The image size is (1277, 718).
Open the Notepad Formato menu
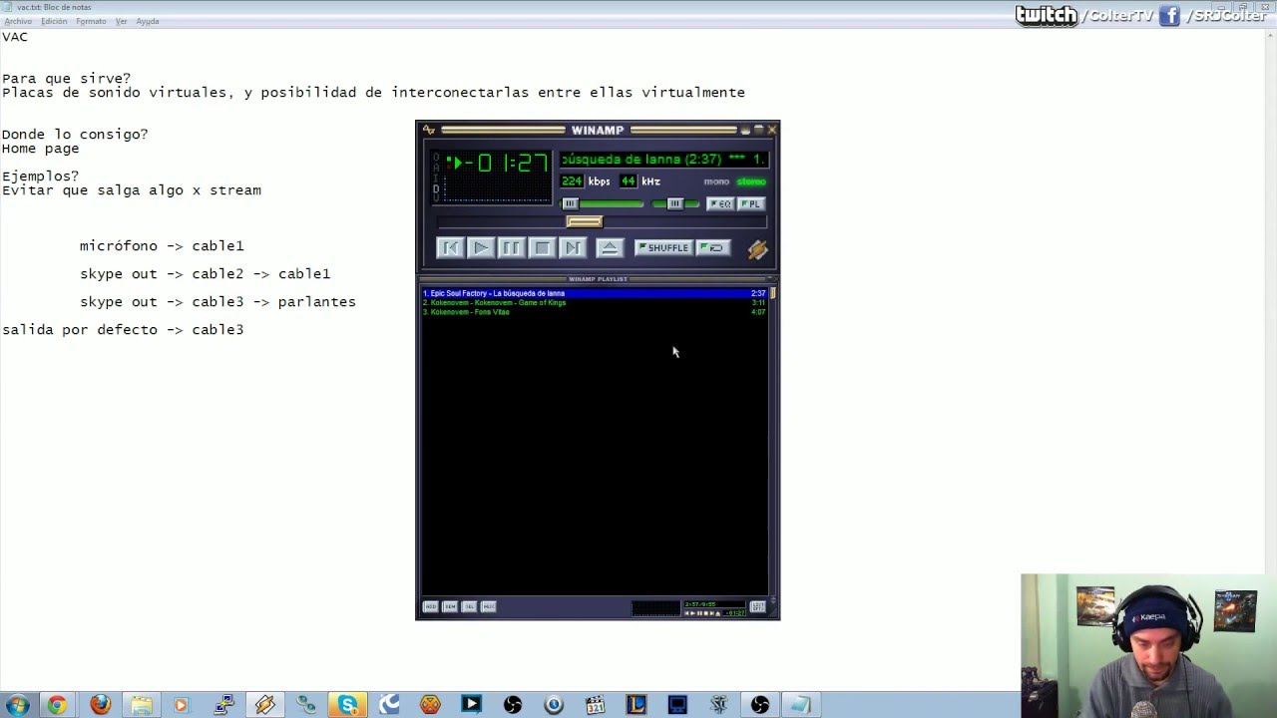(91, 21)
